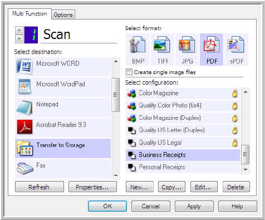This screenshot has height=220, width=265.
Task: Select 'Microsoft WORD' destination text
Action: (58, 63)
